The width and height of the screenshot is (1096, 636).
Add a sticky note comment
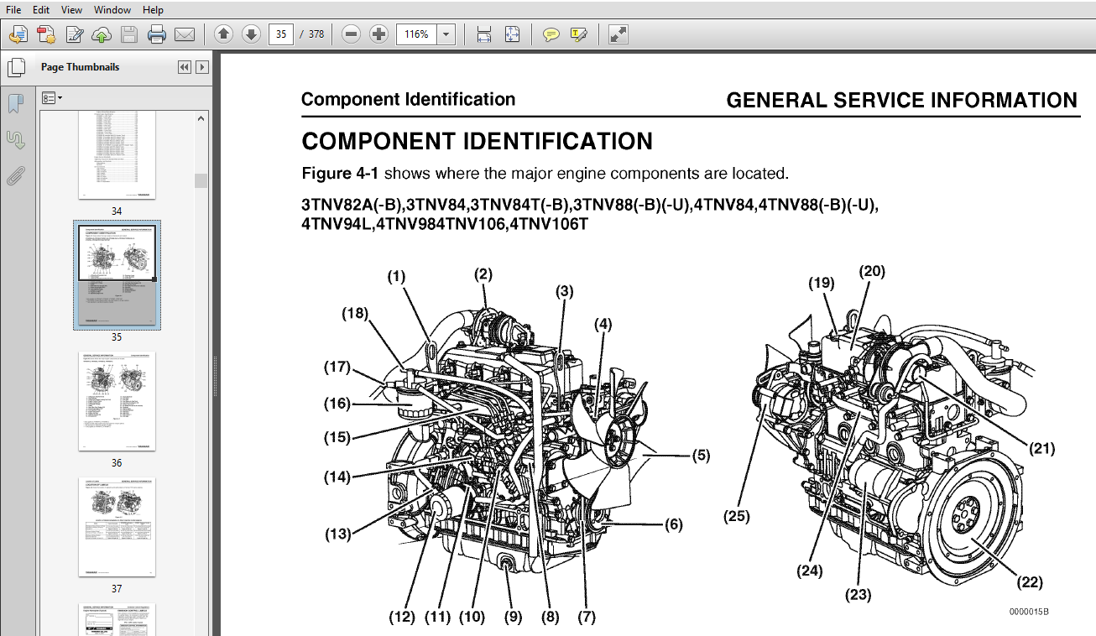point(551,34)
